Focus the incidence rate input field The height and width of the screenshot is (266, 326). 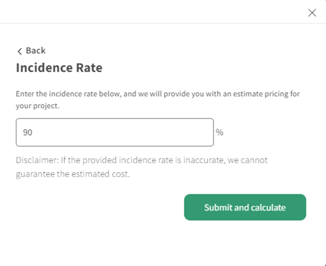pyautogui.click(x=114, y=132)
